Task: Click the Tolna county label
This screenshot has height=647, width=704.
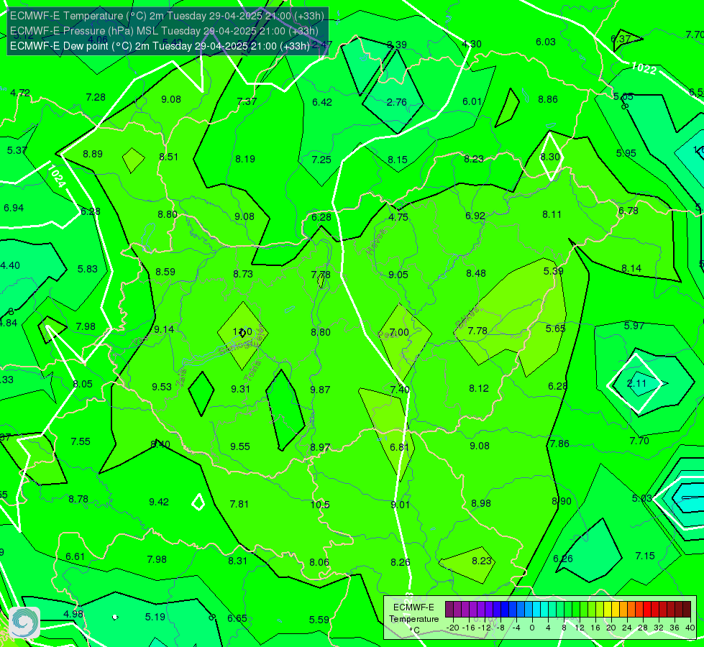Action: coord(252,372)
